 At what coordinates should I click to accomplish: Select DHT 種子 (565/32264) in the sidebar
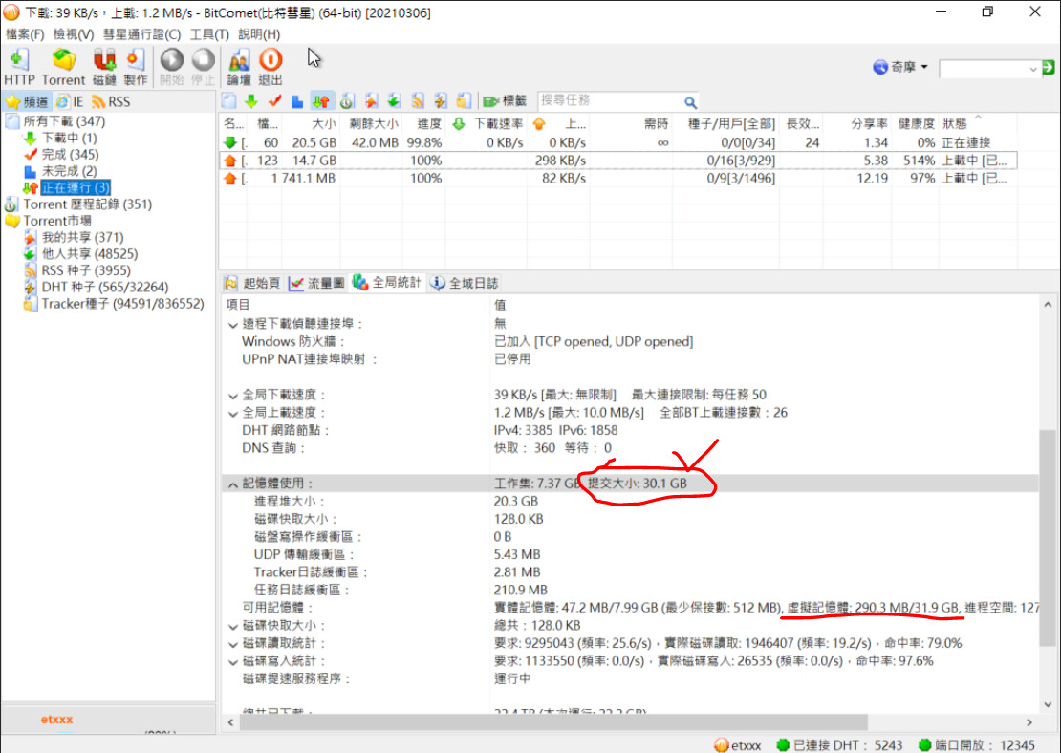(x=105, y=287)
